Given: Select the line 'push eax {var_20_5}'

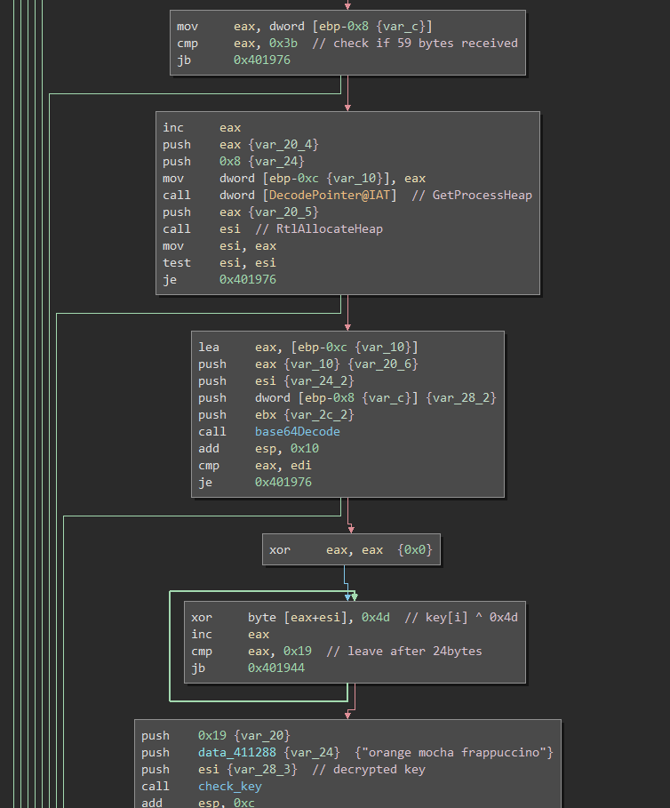Looking at the screenshot, I should point(241,212).
